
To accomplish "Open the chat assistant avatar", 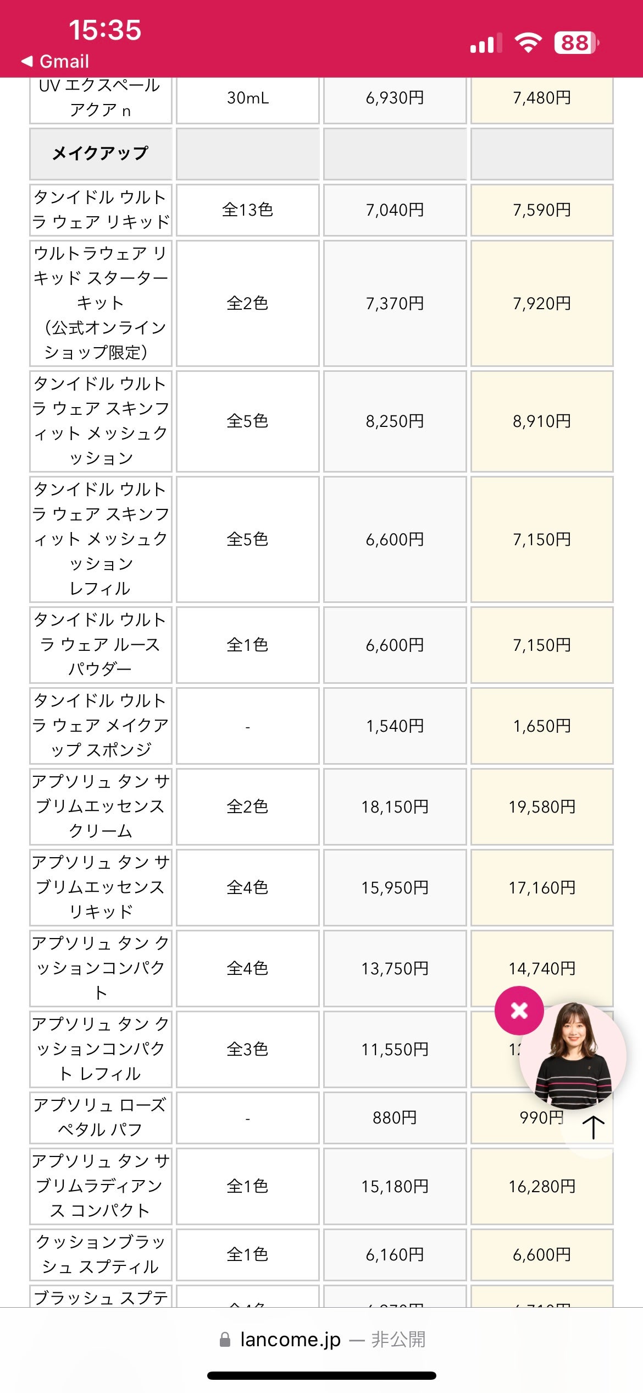I will [573, 1056].
